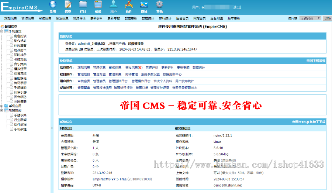Open the 插件 (Plugin) tools icon

[128, 4]
